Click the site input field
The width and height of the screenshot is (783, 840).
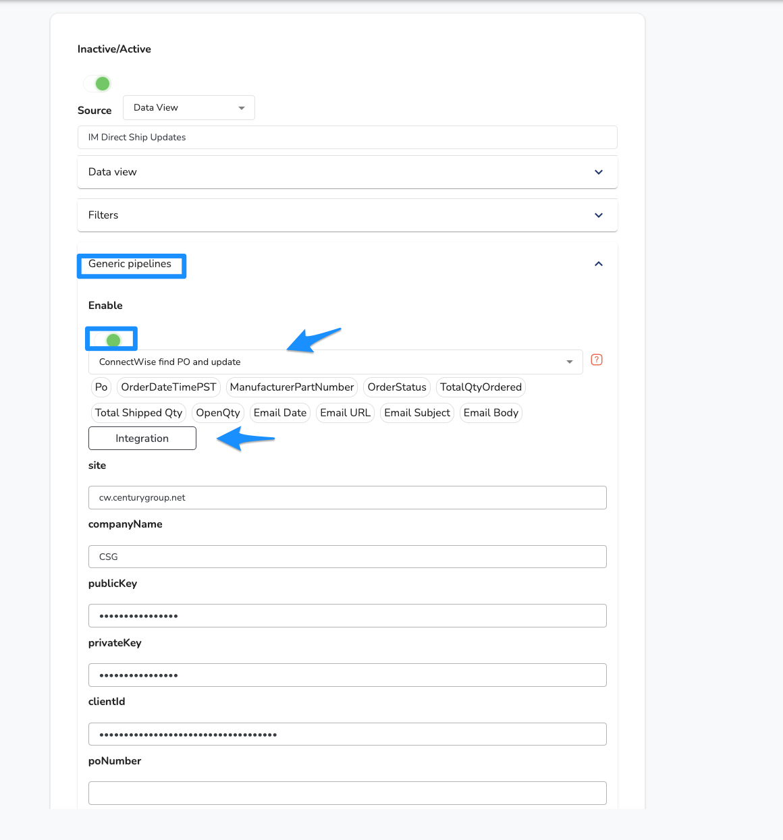click(x=348, y=498)
